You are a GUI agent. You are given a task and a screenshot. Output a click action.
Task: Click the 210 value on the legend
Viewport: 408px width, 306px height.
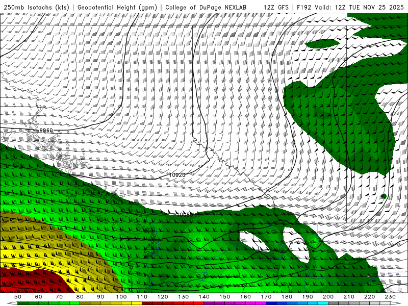point(349,297)
